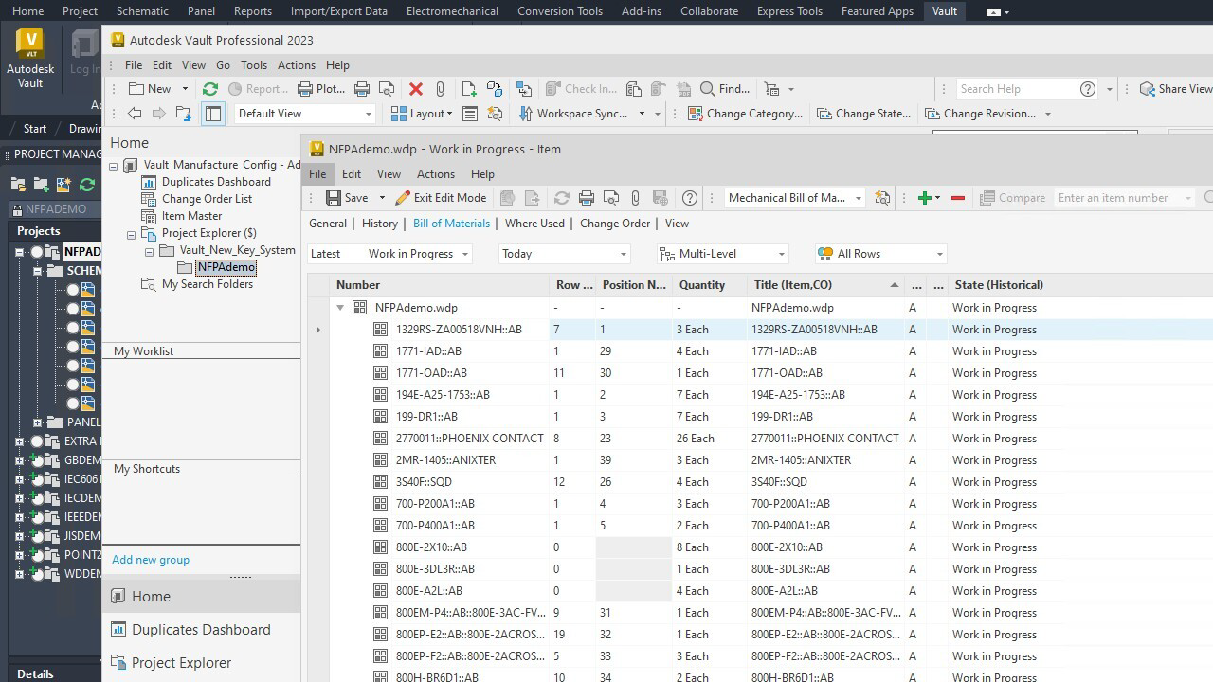
Task: Click the 2770011::PHOENIX CONTACT number cell
Action: pos(470,439)
